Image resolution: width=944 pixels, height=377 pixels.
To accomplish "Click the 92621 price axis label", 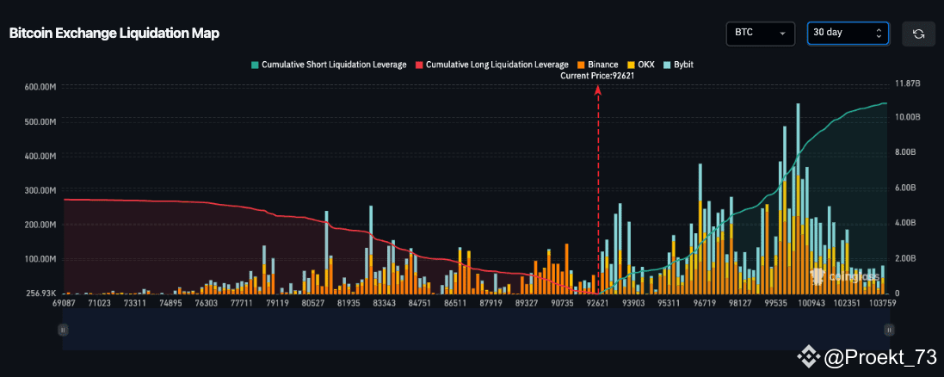I will pyautogui.click(x=597, y=304).
